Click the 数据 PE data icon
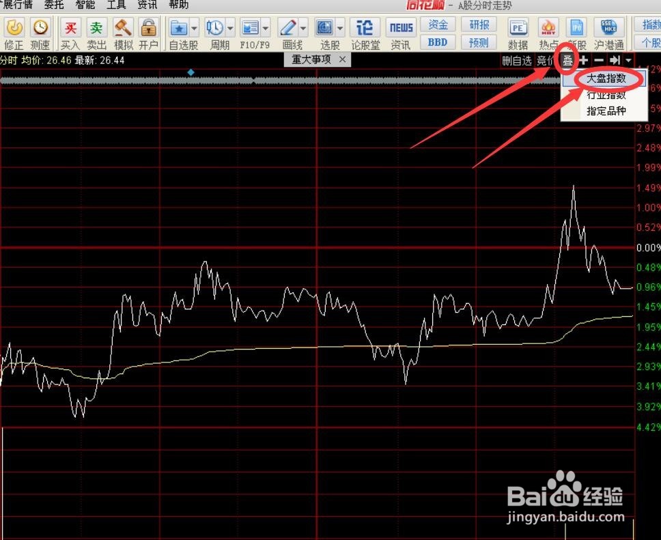The image size is (661, 540). [518, 28]
